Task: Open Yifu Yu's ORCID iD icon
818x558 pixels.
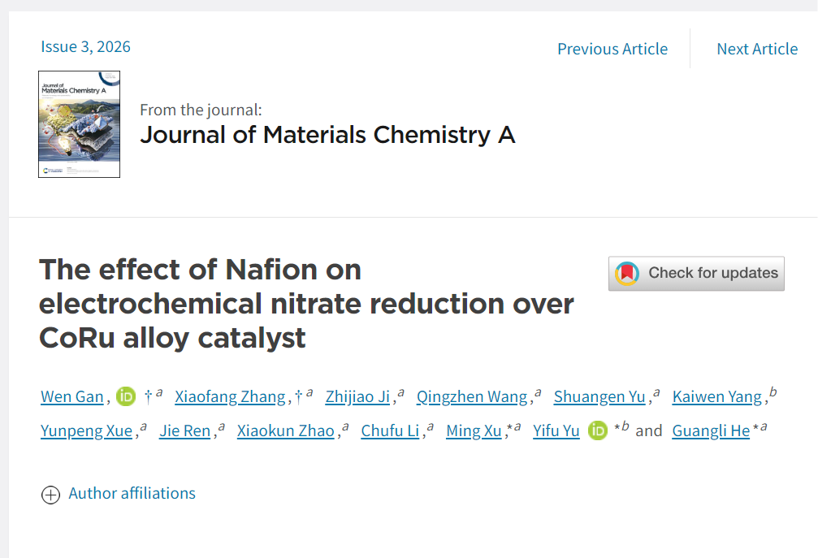Action: [598, 430]
